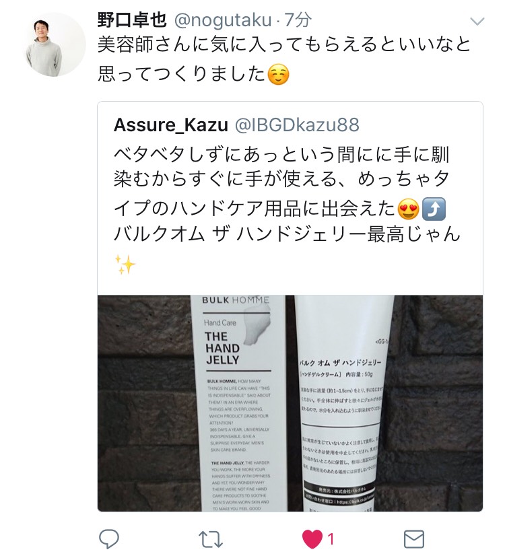
Task: Share tweet via envelope message icon
Action: coord(414,539)
